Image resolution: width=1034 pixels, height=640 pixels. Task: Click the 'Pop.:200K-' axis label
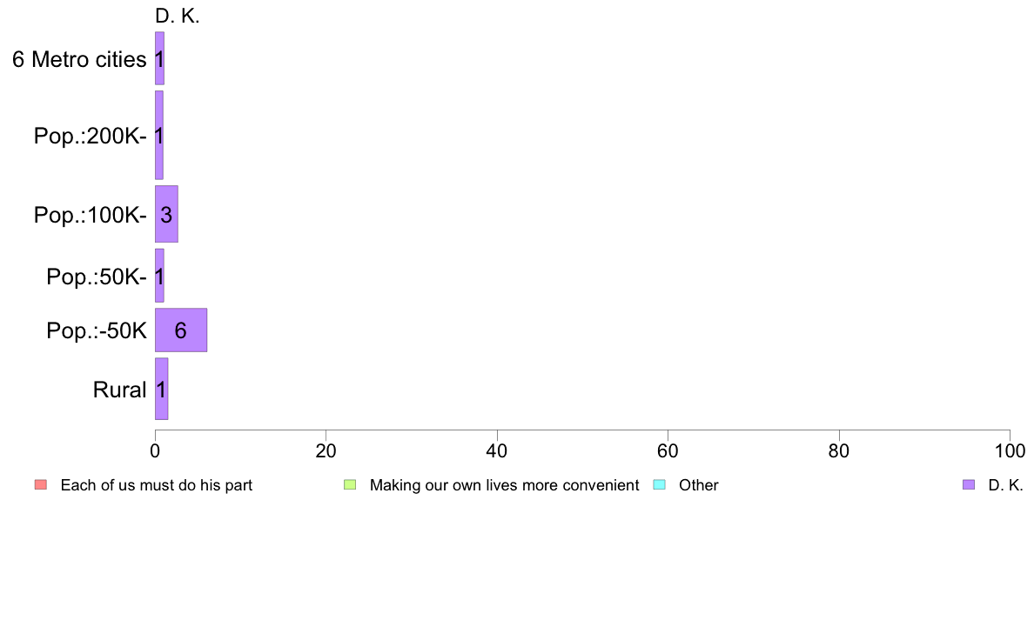point(91,136)
